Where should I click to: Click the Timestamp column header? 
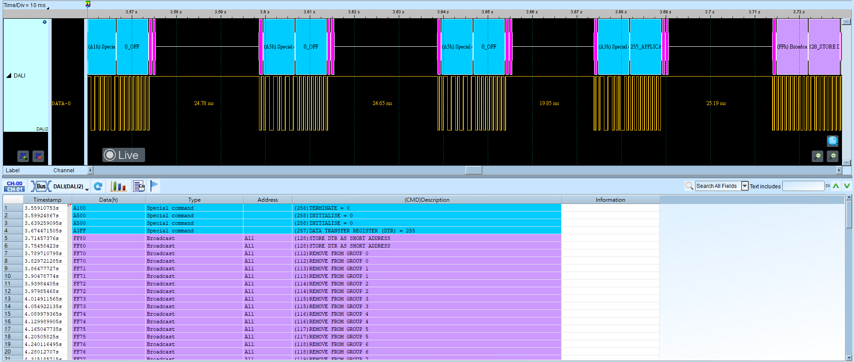(47, 200)
